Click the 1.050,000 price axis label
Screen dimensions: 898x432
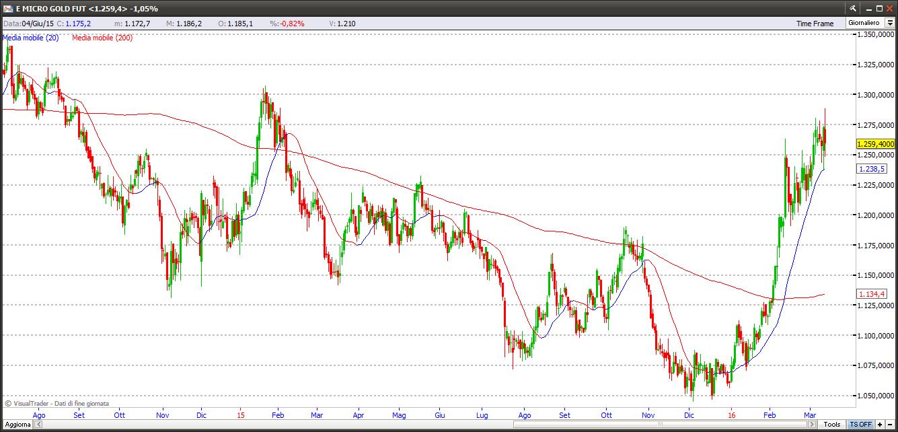[x=874, y=396]
